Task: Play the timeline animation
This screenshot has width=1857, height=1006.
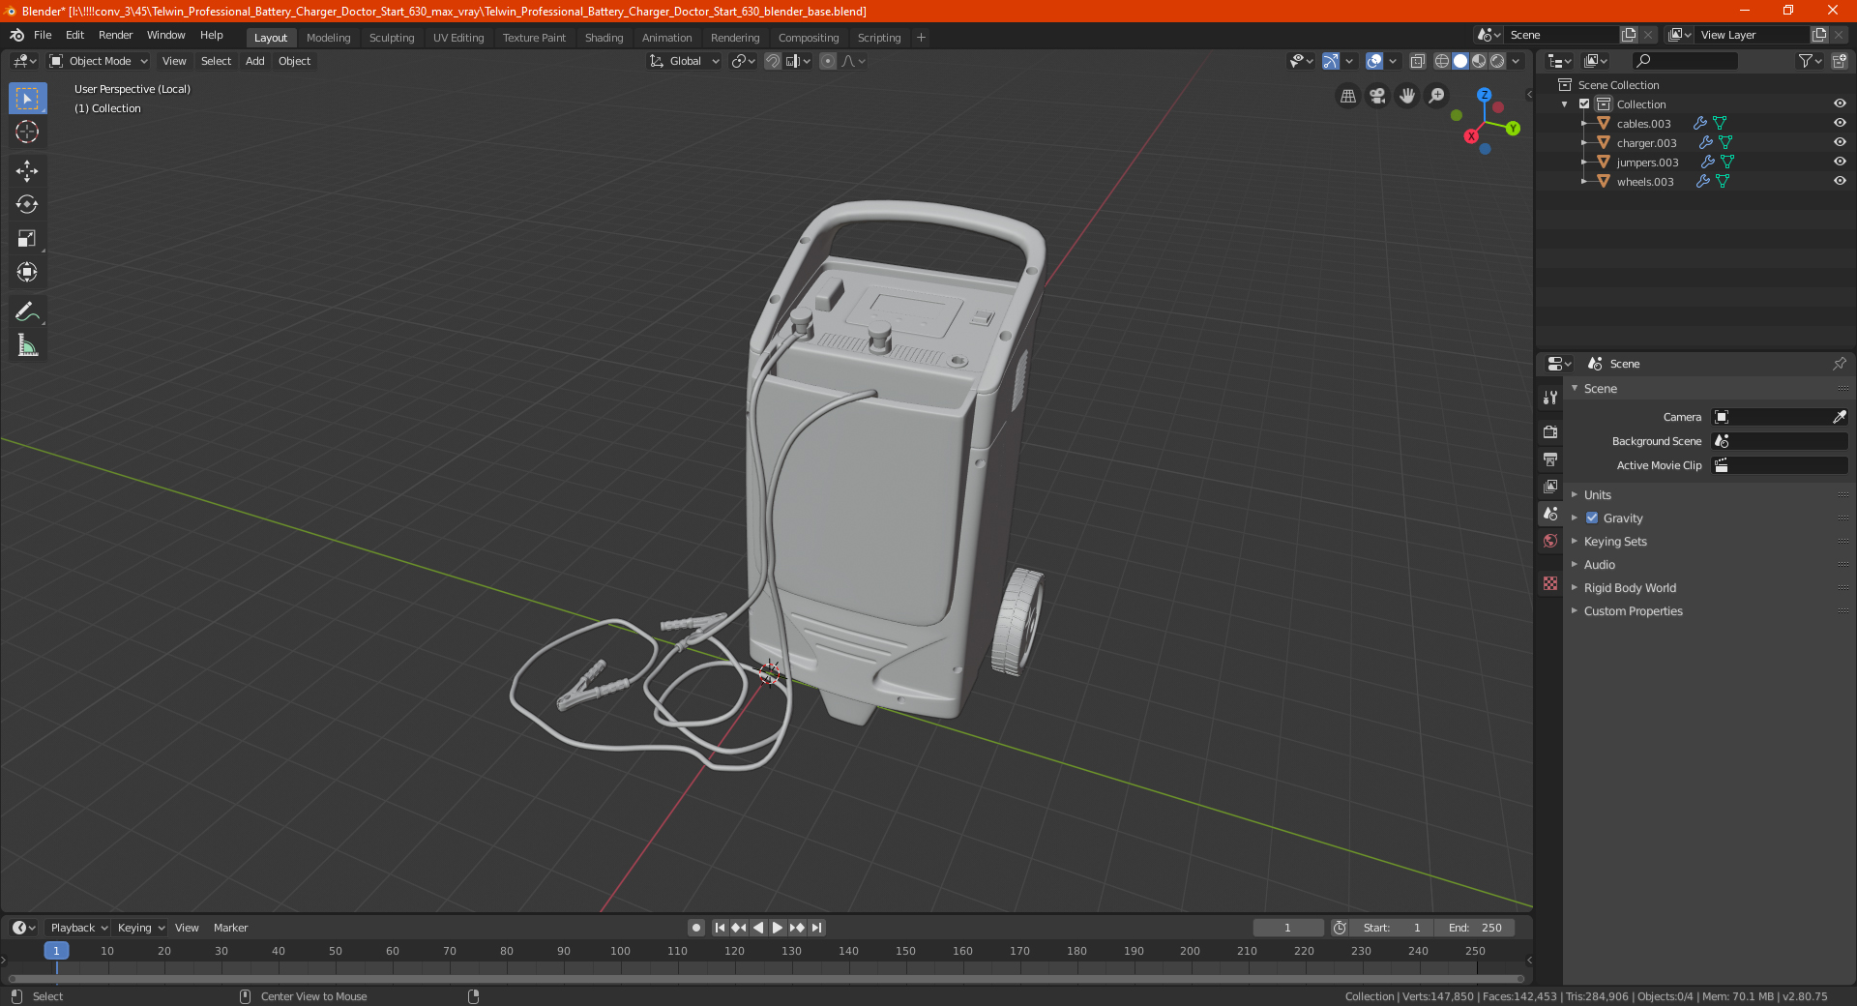Action: coord(777,928)
